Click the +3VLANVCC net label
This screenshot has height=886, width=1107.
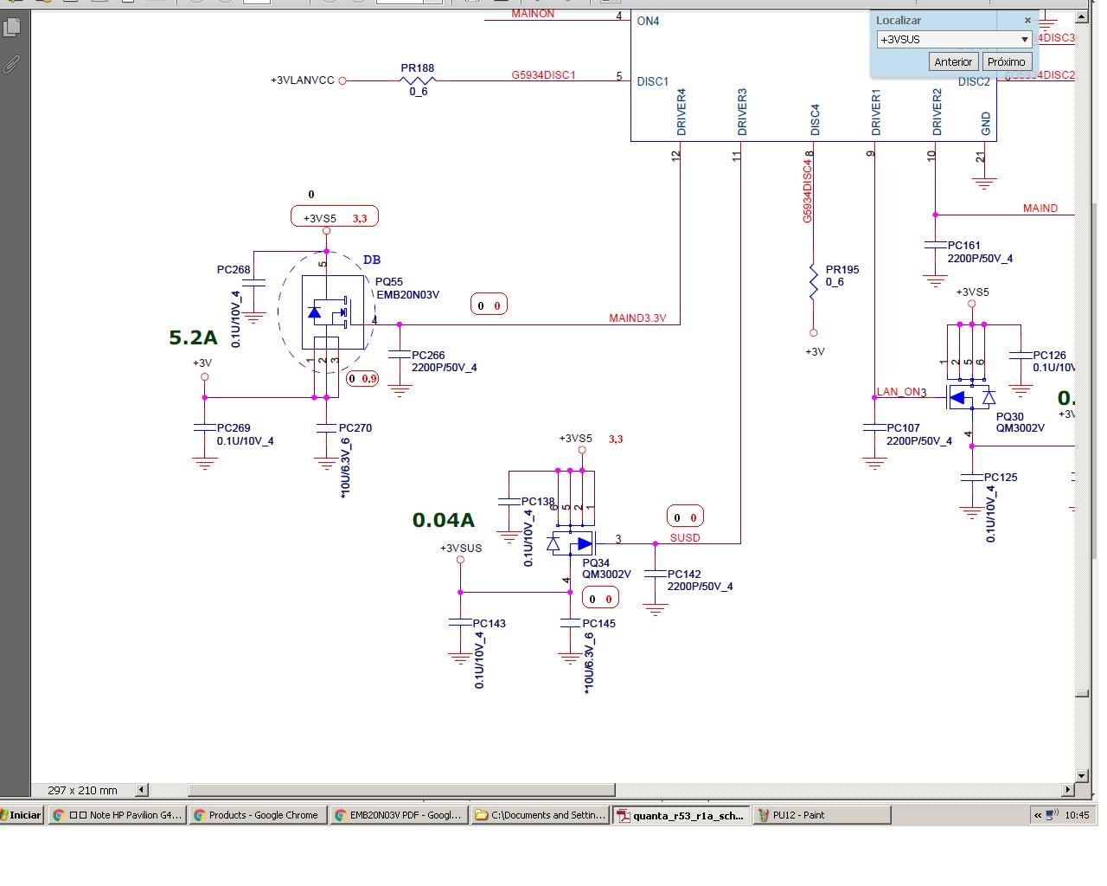(302, 80)
